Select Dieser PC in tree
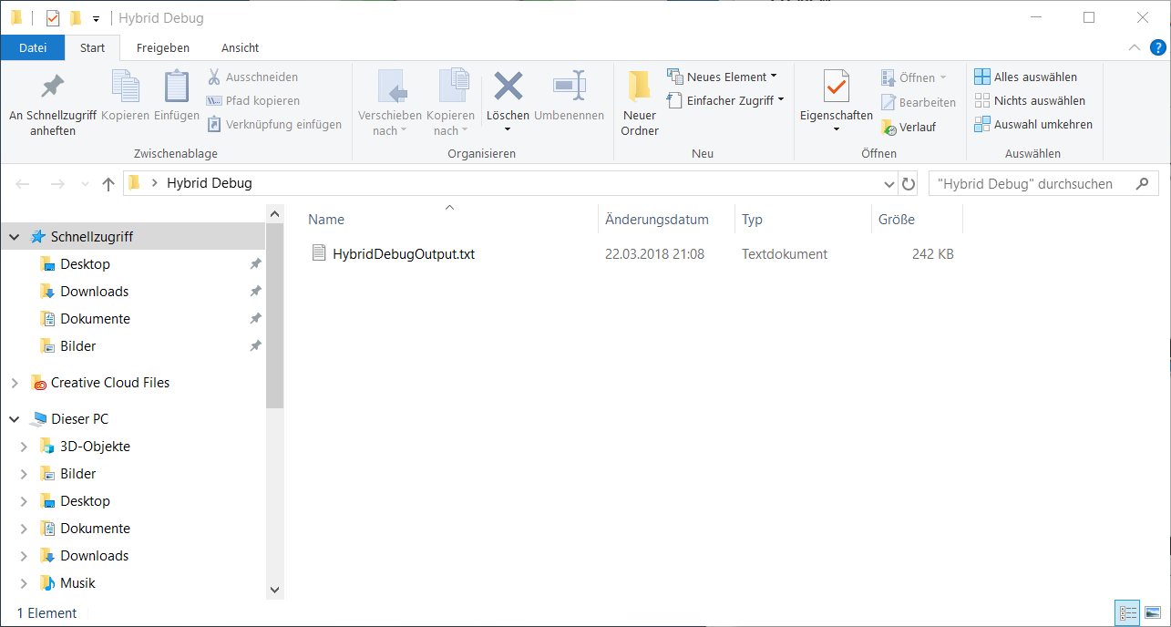The width and height of the screenshot is (1171, 627). click(79, 419)
